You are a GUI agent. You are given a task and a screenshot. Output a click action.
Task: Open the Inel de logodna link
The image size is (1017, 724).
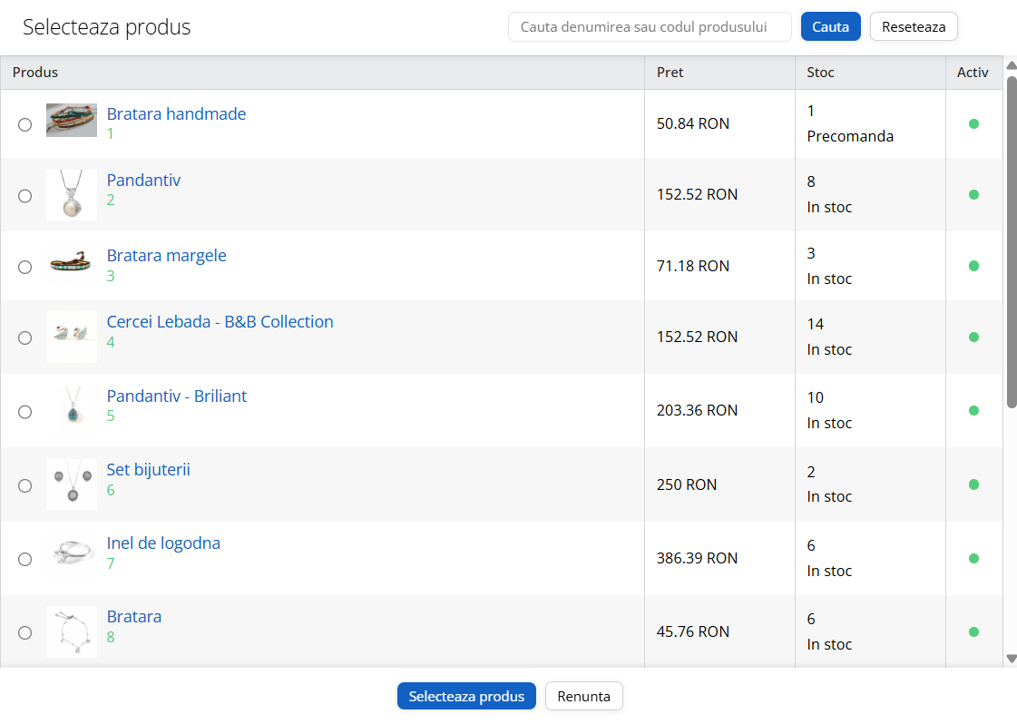click(163, 543)
